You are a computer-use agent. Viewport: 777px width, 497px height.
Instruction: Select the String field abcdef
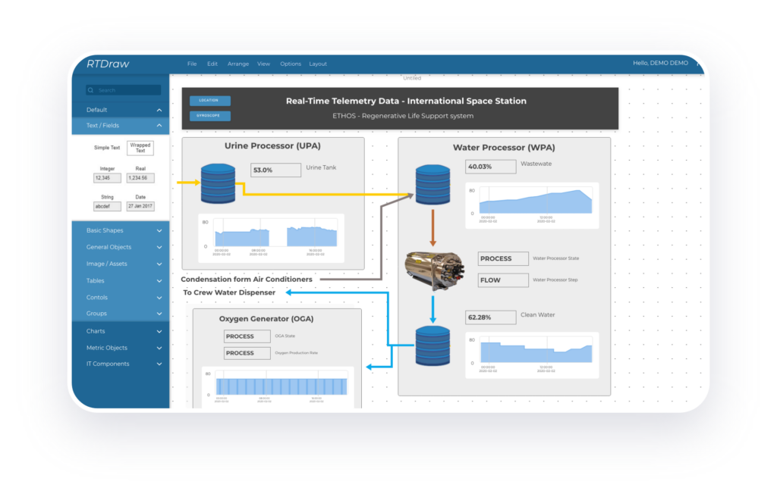(107, 206)
